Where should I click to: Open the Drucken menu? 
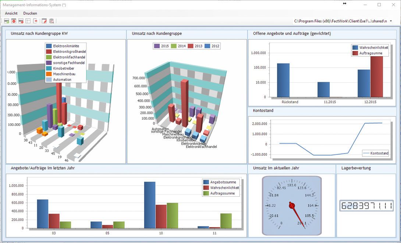pos(30,13)
